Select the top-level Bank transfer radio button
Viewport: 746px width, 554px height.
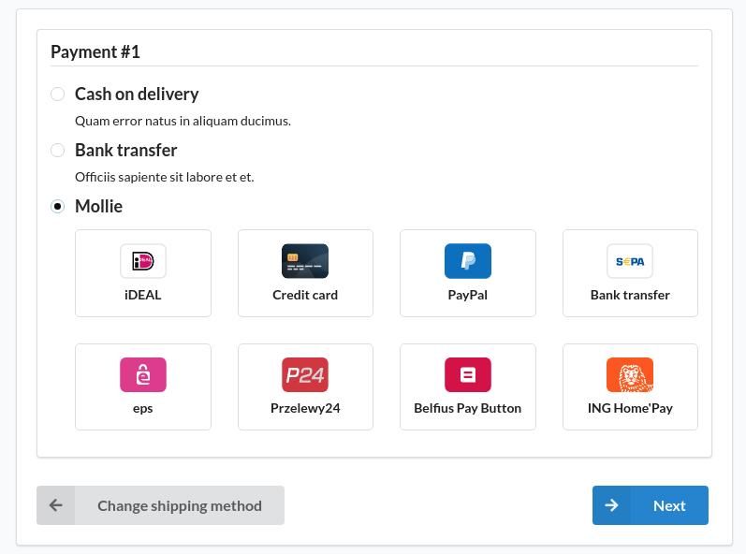point(58,151)
